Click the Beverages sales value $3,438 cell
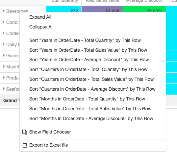Viewport: 177px width, 162px height. 102,9
